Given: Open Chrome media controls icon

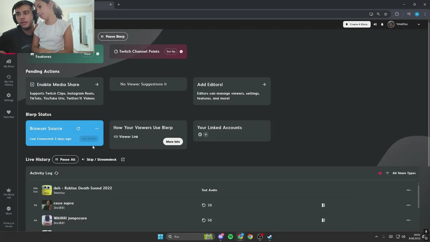Looking at the screenshot, I should point(409,14).
